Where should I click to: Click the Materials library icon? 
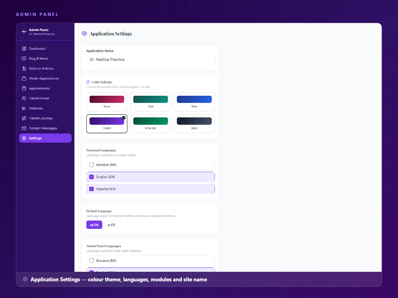tap(24, 108)
